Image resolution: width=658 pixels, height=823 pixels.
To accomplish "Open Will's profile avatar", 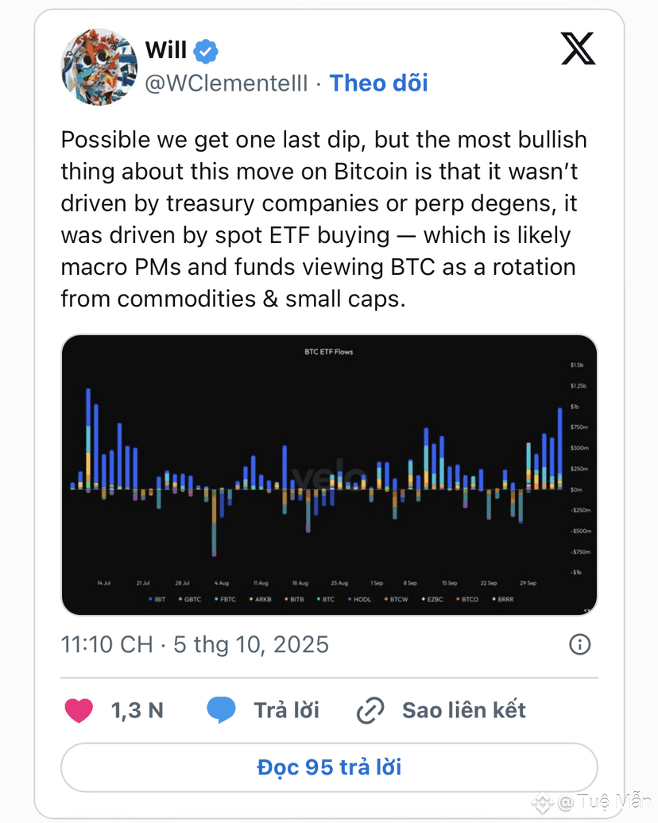I will 99,67.
